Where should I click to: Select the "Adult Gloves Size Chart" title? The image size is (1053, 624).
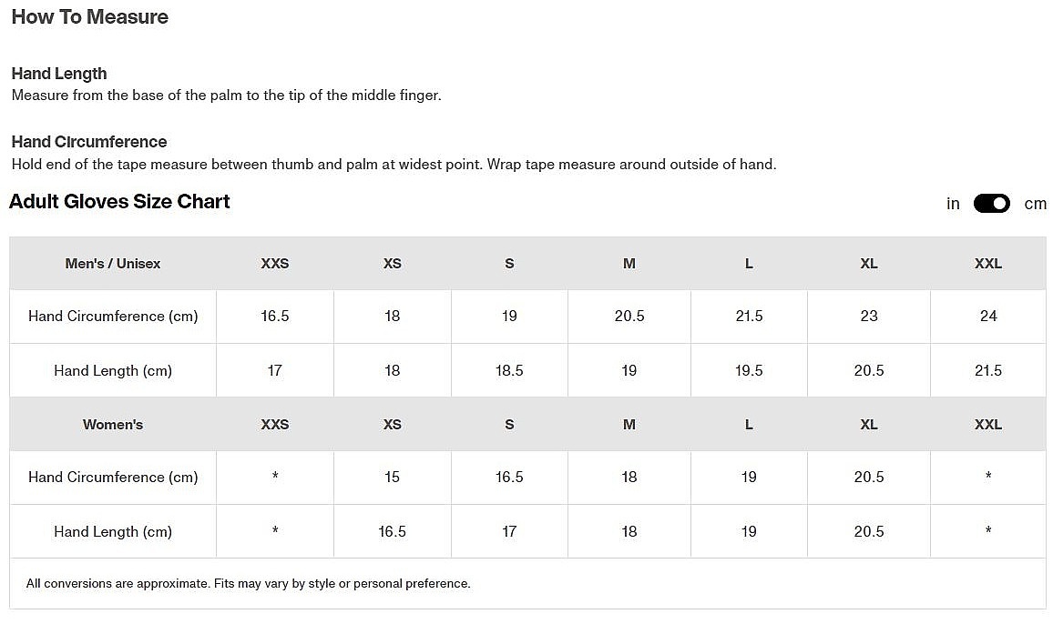coord(119,202)
